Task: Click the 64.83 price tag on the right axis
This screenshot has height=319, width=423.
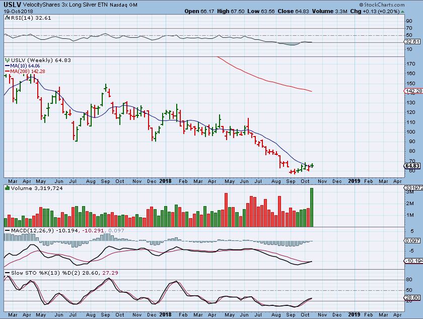Action: pyautogui.click(x=413, y=166)
